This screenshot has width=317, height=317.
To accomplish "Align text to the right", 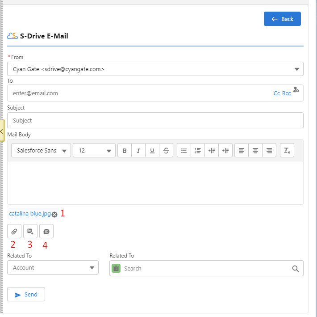I will pyautogui.click(x=269, y=151).
